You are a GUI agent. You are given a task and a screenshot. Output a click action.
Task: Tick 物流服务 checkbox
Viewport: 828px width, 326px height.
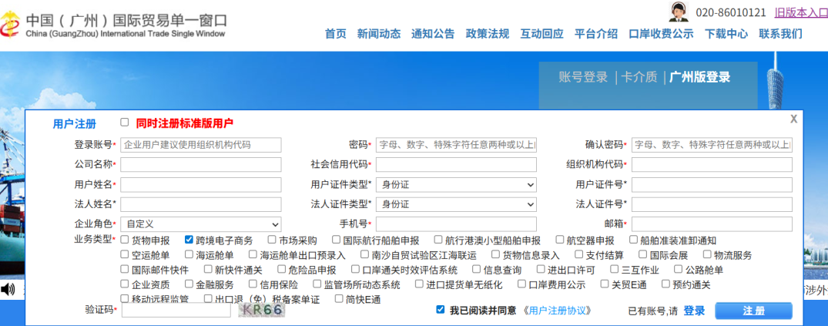coord(707,254)
